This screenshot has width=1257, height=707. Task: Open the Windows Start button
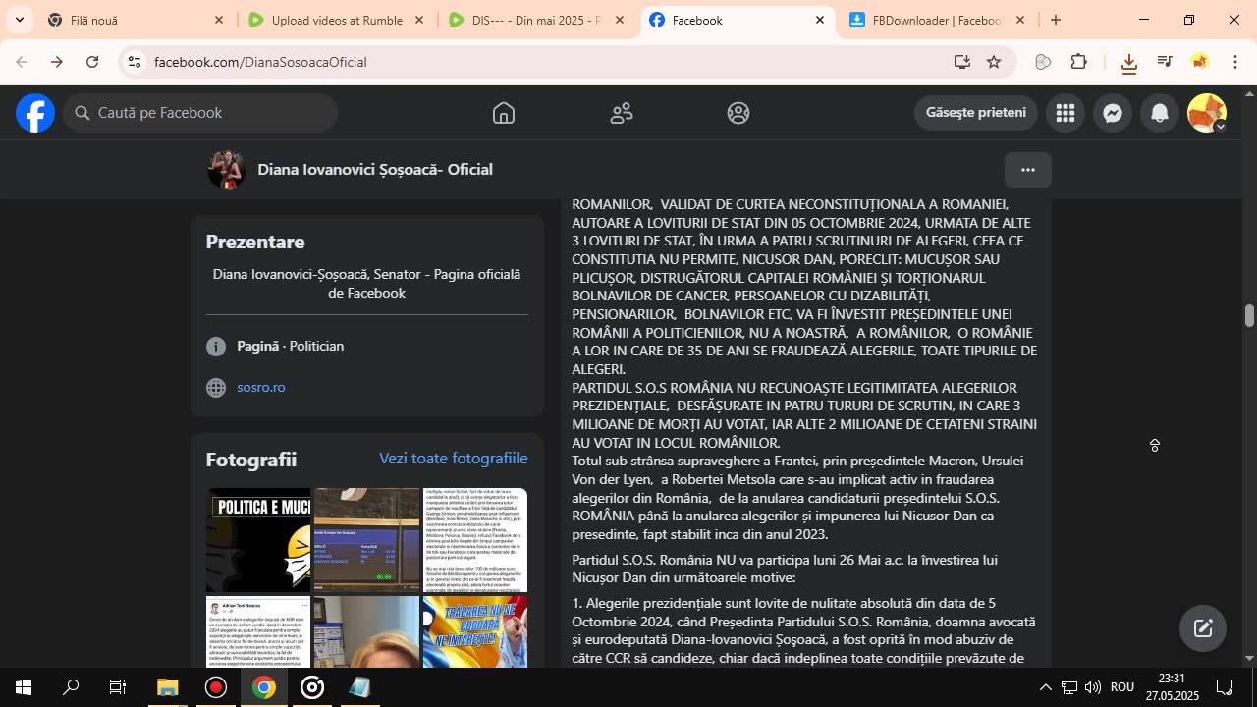pos(24,687)
